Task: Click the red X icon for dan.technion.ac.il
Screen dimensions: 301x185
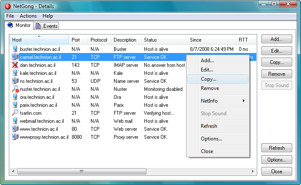Action: click(15, 65)
